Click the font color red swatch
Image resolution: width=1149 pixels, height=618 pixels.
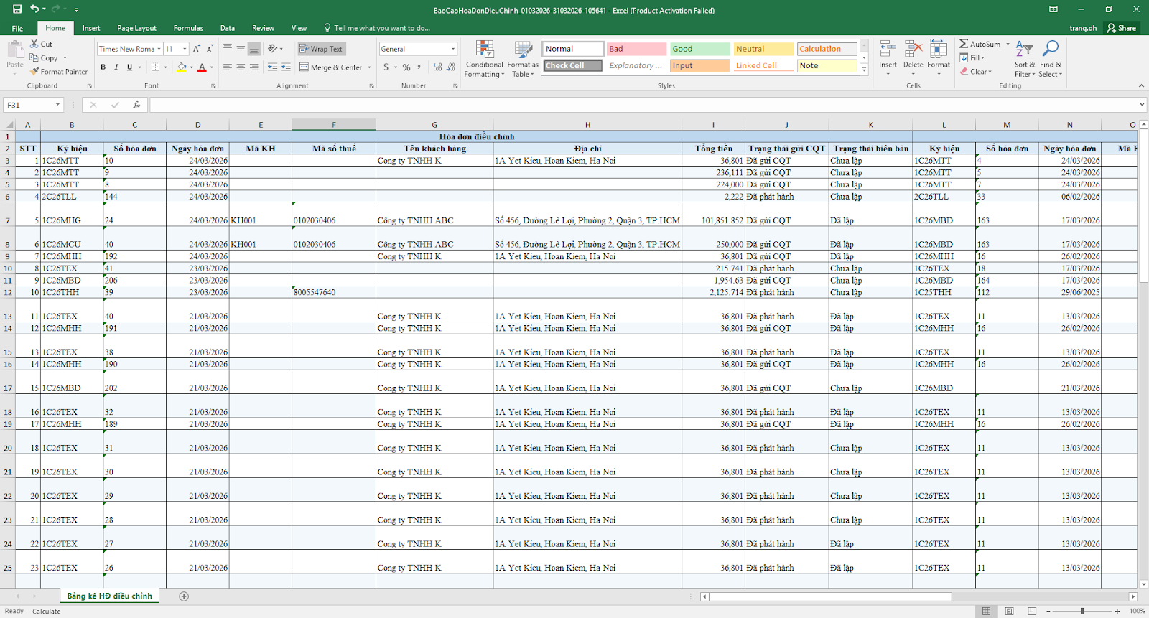[x=202, y=67]
